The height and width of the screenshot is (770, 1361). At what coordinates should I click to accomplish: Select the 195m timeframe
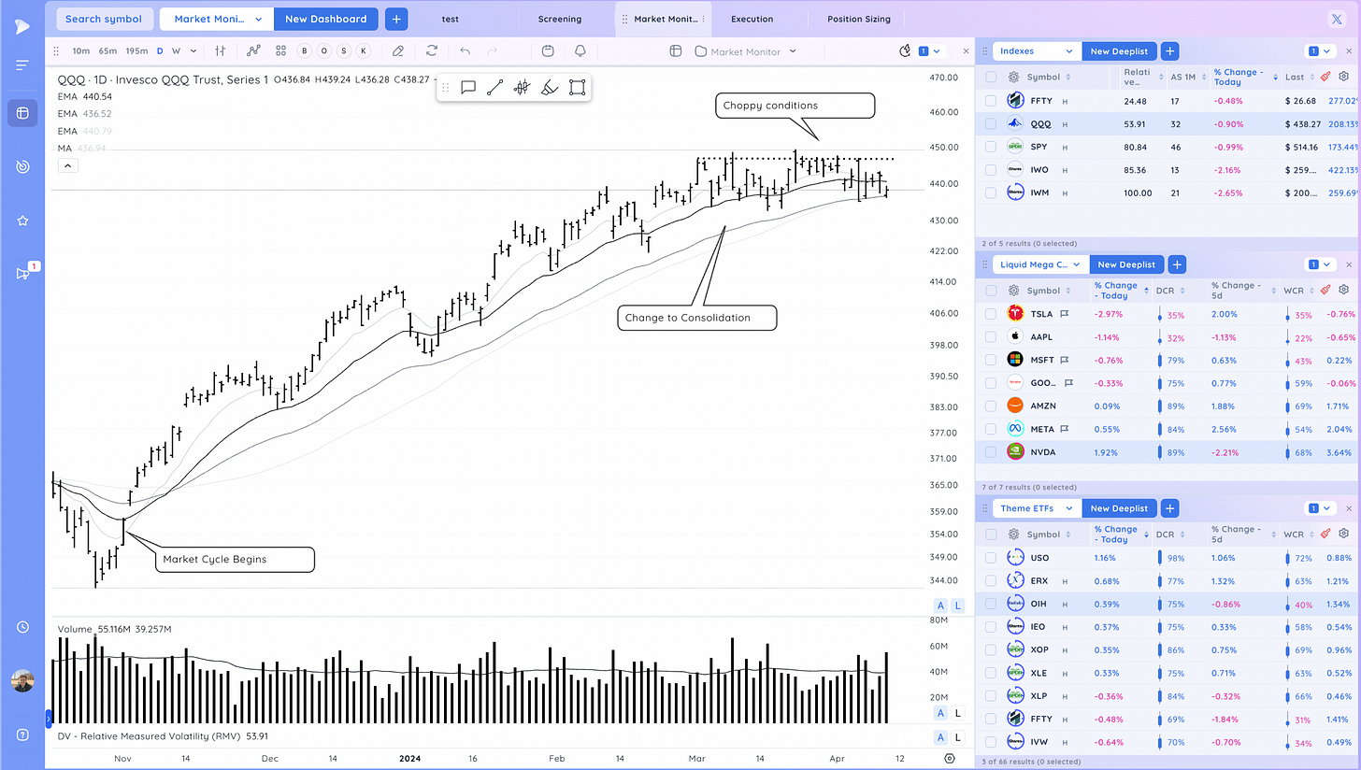pos(136,50)
